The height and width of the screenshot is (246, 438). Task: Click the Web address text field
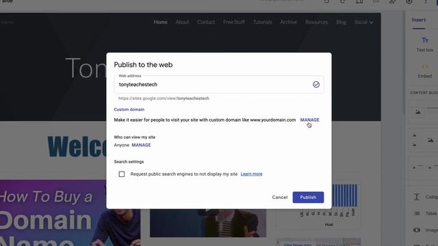[219, 84]
